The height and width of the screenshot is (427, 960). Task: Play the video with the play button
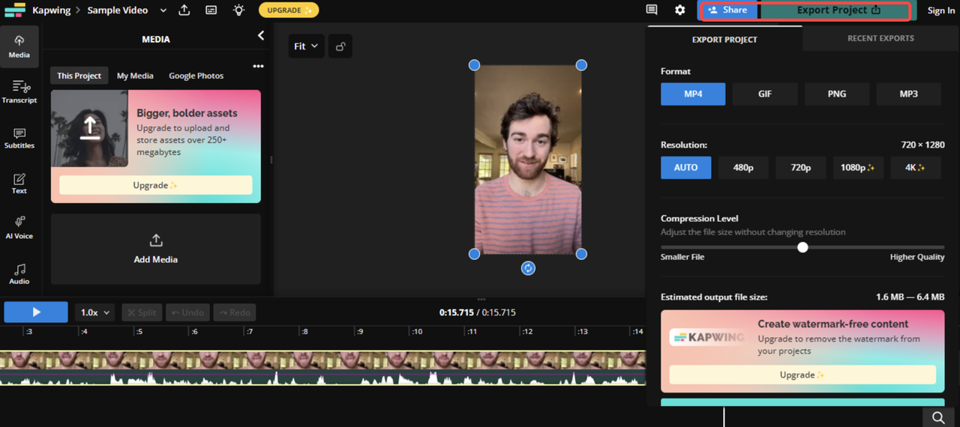pyautogui.click(x=36, y=312)
